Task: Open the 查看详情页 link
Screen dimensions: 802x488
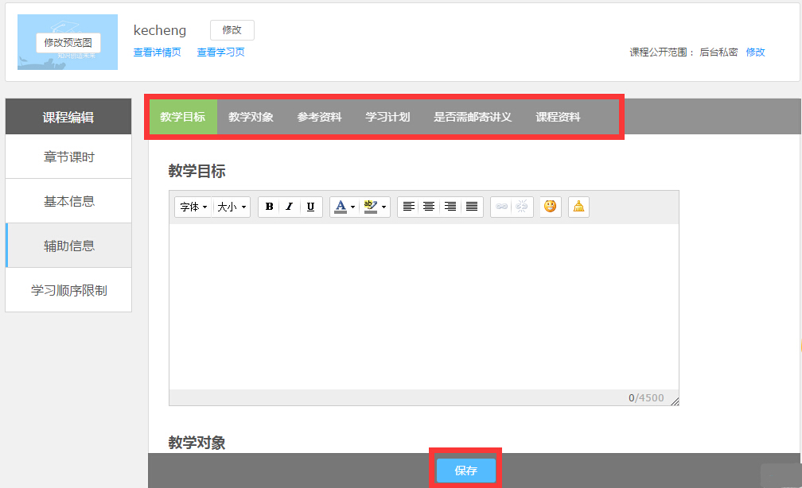Action: pos(157,52)
